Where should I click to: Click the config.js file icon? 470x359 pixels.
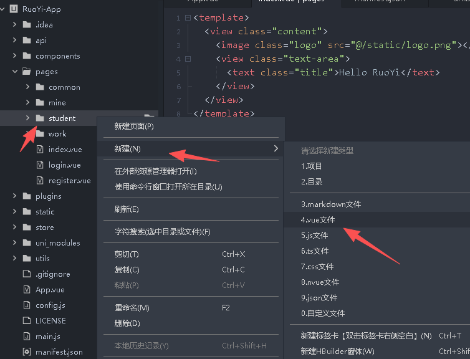coord(26,305)
